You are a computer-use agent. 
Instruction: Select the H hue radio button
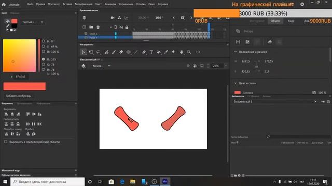coord(44,41)
